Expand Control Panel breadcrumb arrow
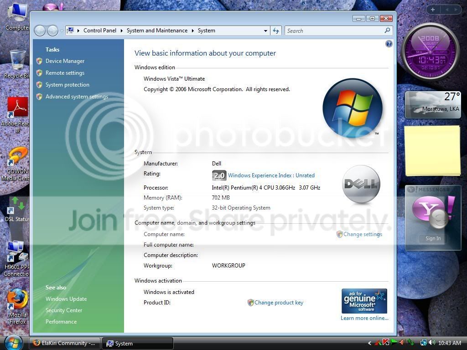Viewport: 467px width, 350px height. [121, 31]
